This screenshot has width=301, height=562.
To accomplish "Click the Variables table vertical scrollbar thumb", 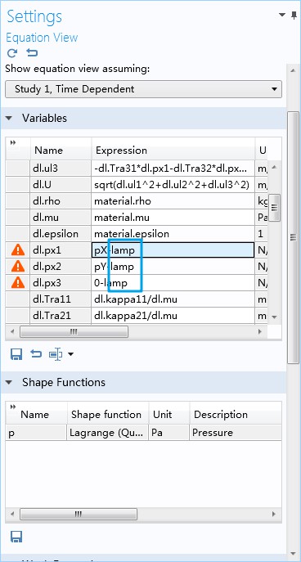I will pos(275,208).
